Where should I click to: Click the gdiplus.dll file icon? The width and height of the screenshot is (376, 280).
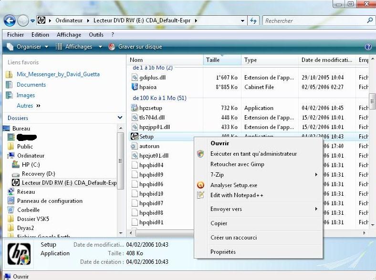(x=135, y=78)
